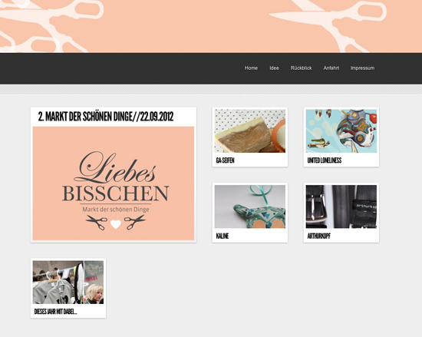Click the white heart icon in the logo
This screenshot has height=337, width=422.
point(116,224)
